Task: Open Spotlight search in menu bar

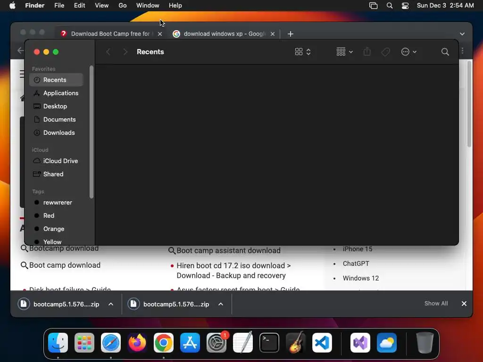Action: coord(390,6)
